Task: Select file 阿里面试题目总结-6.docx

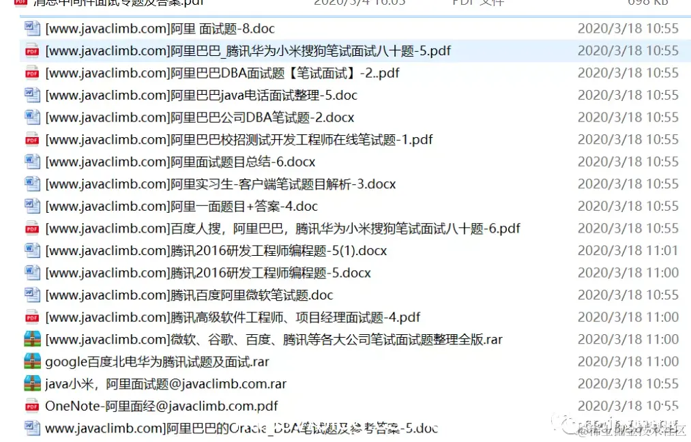Action: 180,162
